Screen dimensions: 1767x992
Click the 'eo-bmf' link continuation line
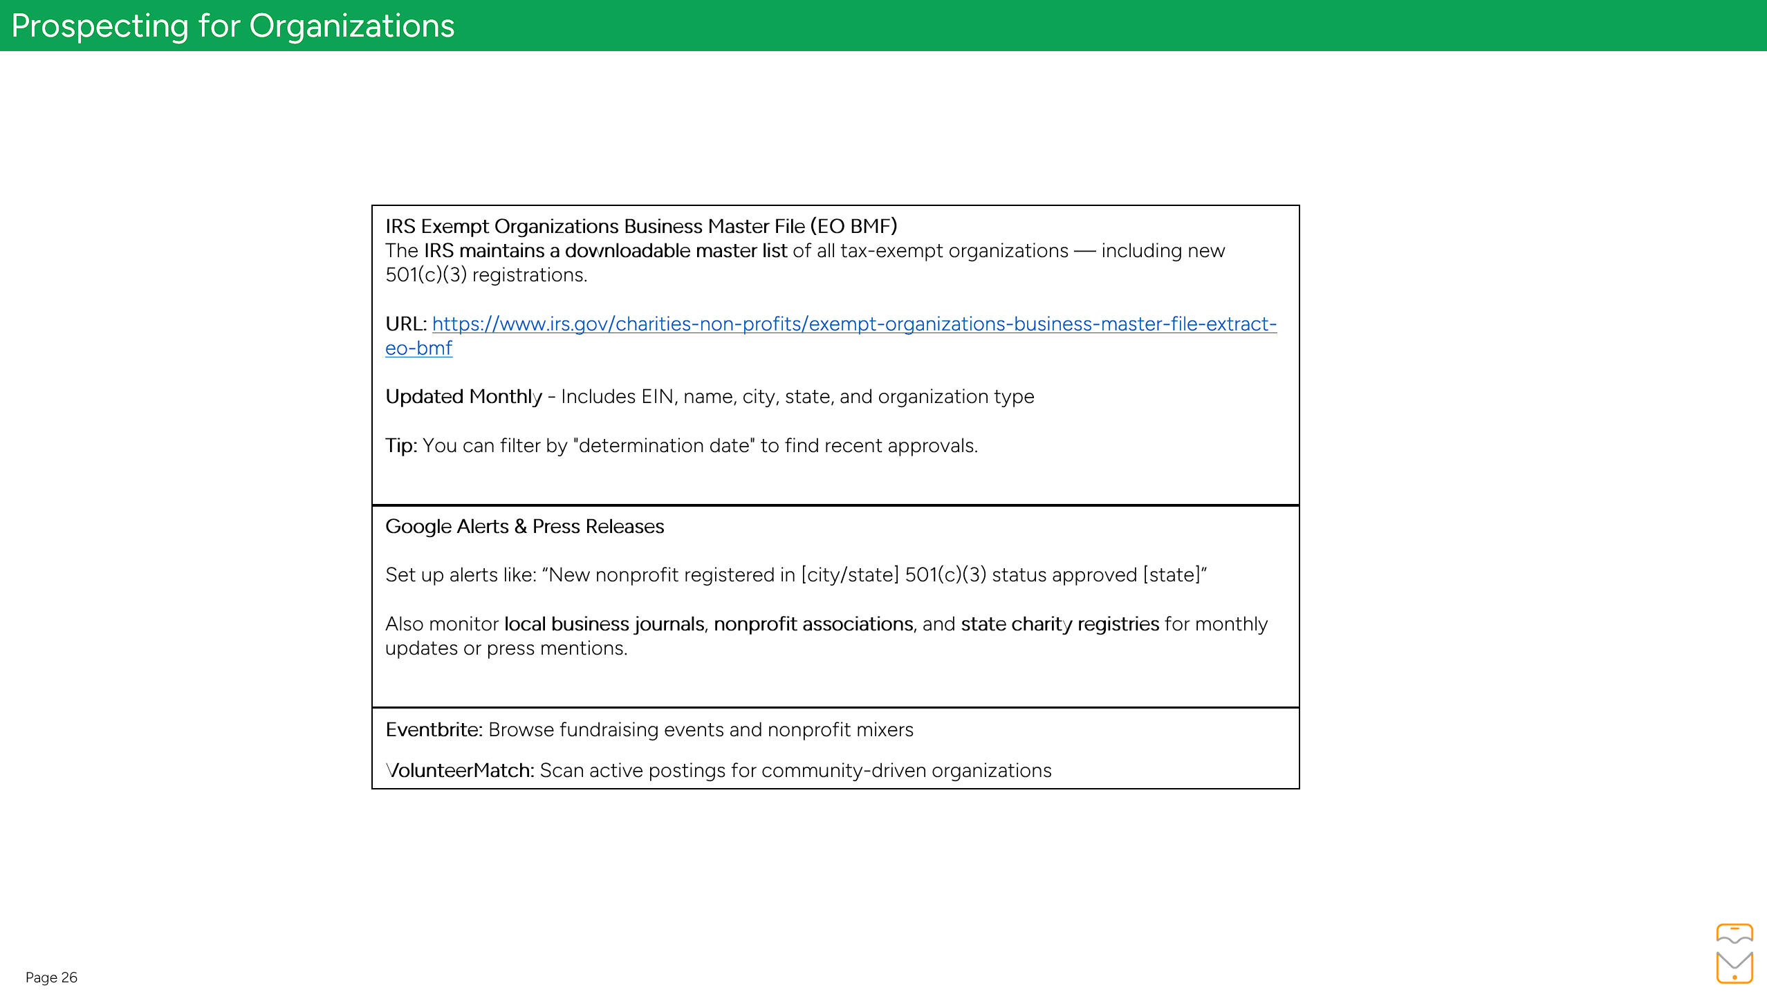(x=418, y=348)
